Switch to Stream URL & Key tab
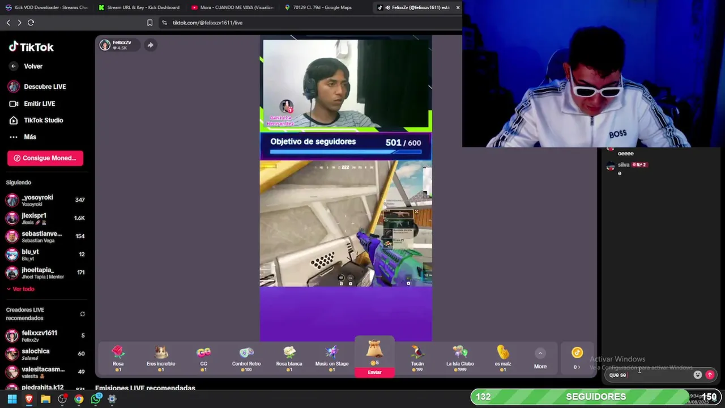 click(x=139, y=7)
